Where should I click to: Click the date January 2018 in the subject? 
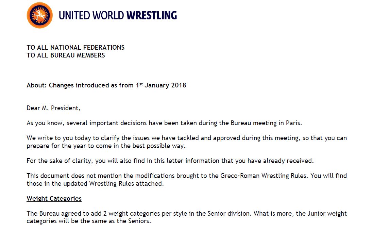[165, 85]
